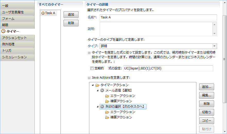Open the 例外処理 tab
This screenshot has height=134, width=227.
[x=18, y=44]
